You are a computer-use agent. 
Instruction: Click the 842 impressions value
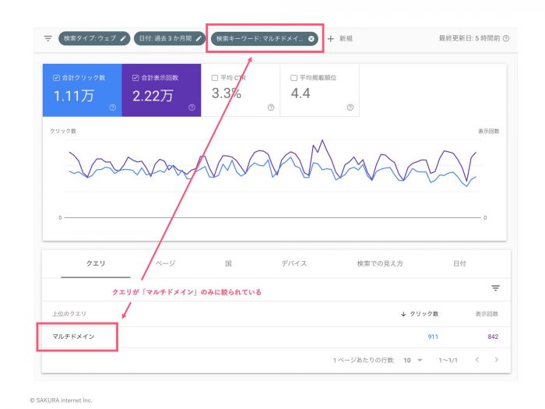pos(493,337)
